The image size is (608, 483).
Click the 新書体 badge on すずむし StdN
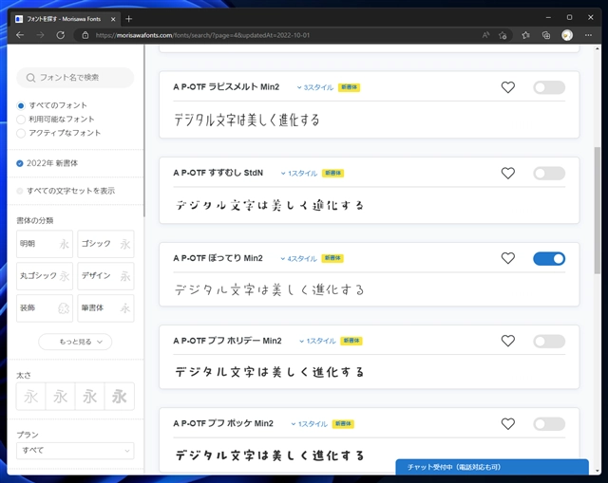[333, 173]
